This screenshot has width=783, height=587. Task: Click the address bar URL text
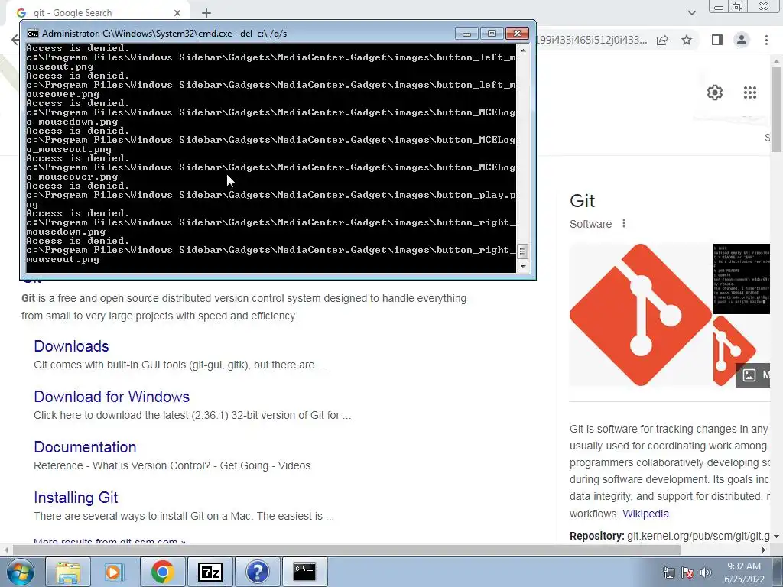click(x=593, y=40)
